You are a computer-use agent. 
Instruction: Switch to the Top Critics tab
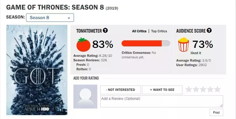coord(159,31)
